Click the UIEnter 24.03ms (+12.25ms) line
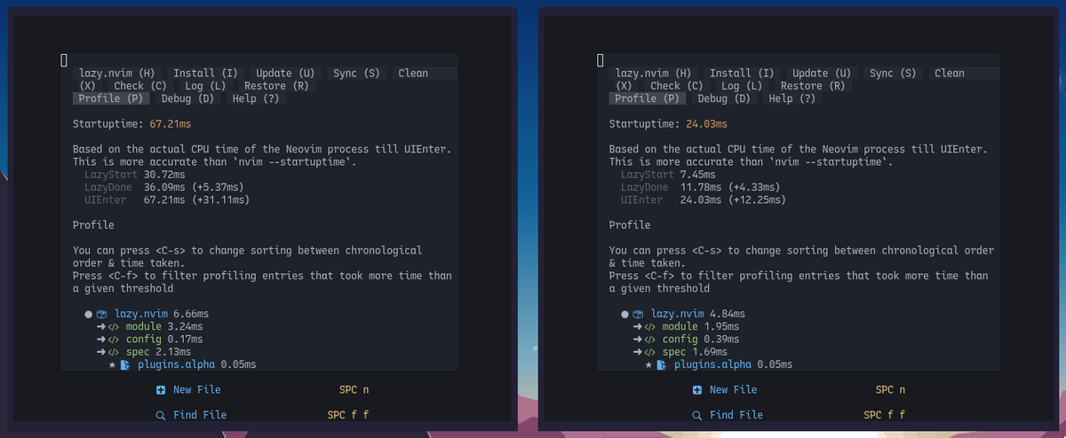Screen dimensions: 1066x438 (x=704, y=199)
